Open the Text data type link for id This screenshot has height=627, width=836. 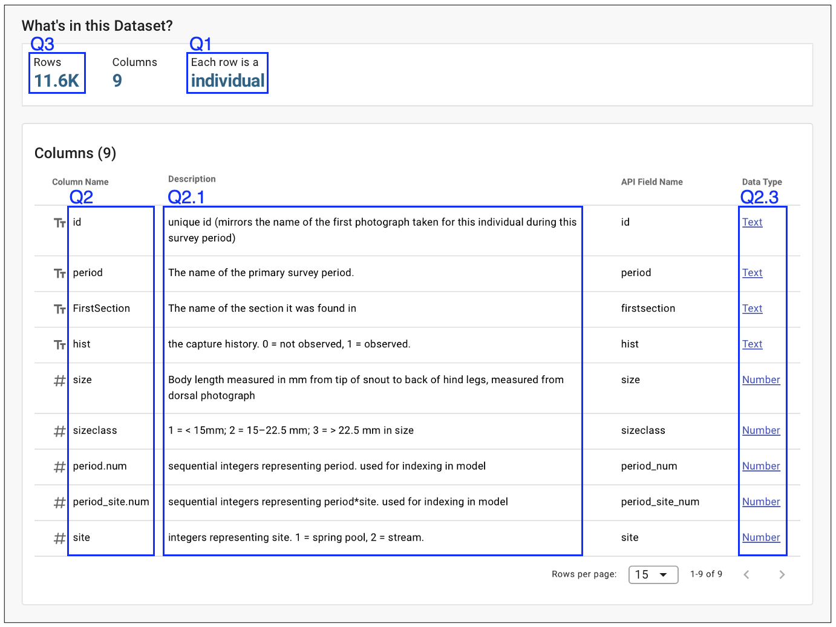point(752,222)
